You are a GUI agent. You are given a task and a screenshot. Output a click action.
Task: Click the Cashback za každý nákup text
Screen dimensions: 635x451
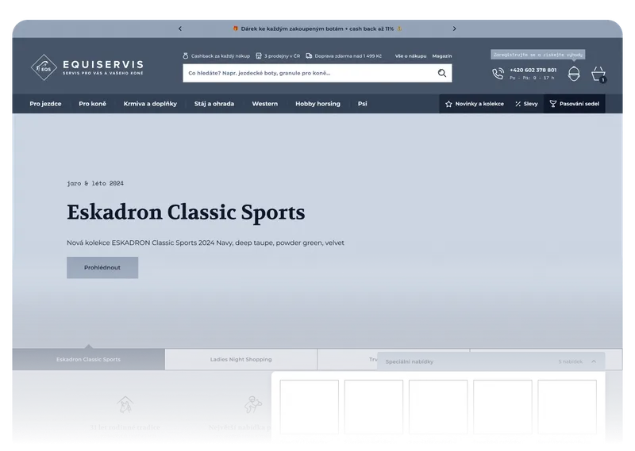click(221, 56)
